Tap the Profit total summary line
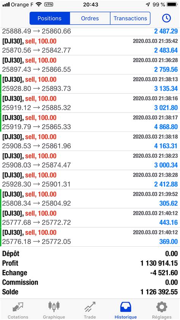The height and width of the screenshot is (320, 180). click(x=90, y=263)
